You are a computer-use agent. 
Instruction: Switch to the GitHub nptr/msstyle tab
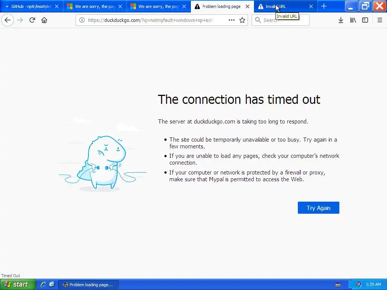pos(32,6)
